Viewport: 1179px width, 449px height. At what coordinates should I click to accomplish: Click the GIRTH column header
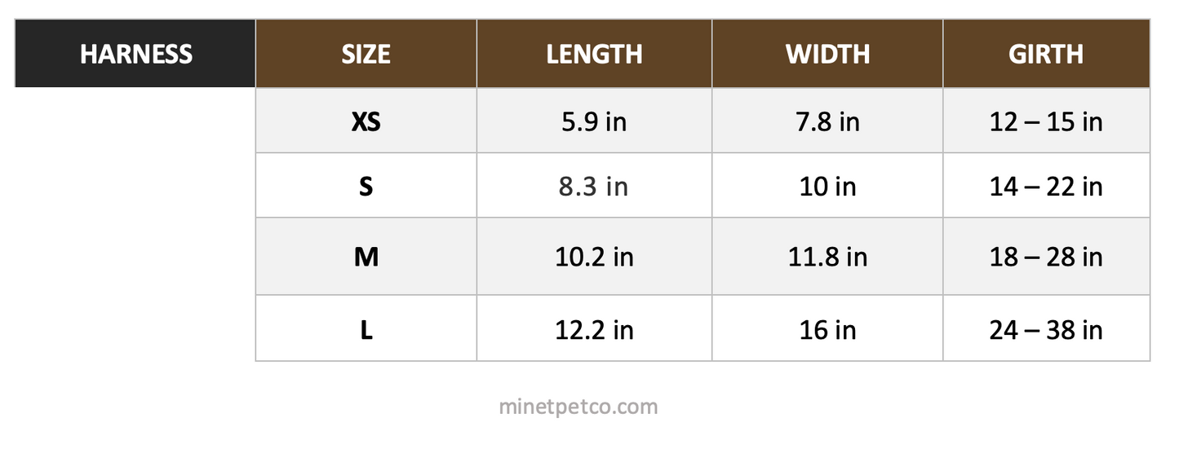[1046, 54]
